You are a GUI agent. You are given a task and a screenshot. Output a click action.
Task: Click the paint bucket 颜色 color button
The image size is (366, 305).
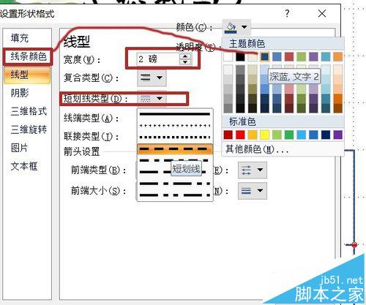pos(231,27)
